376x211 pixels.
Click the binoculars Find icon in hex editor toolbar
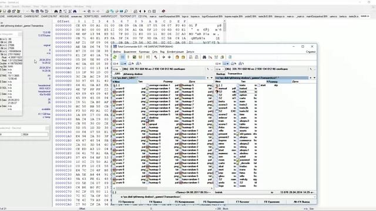coord(56,11)
